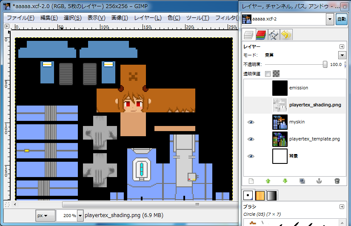Open the 選択(S) menu

[x=72, y=18]
